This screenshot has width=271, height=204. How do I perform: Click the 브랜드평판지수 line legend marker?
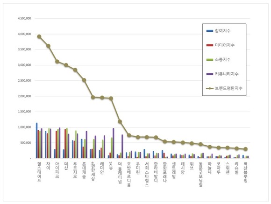tap(210, 88)
